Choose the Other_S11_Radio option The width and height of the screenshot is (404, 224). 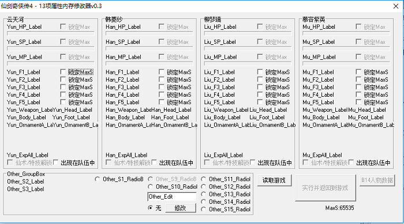pyautogui.click(x=203, y=179)
